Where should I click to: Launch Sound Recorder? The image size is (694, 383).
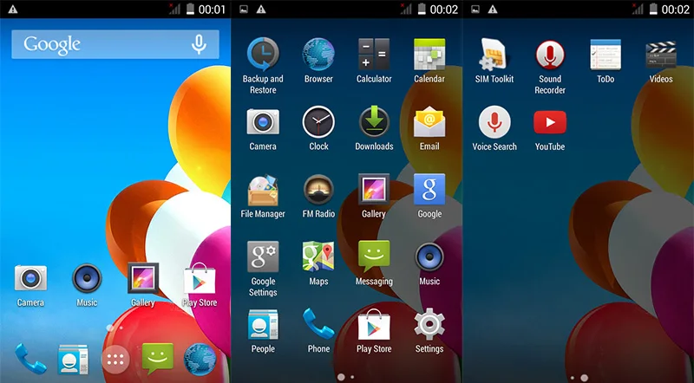550,55
